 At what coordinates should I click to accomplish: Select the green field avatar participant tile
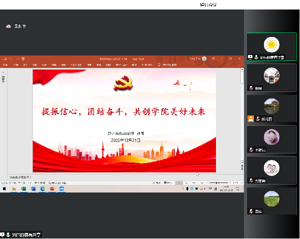pyautogui.click(x=271, y=199)
